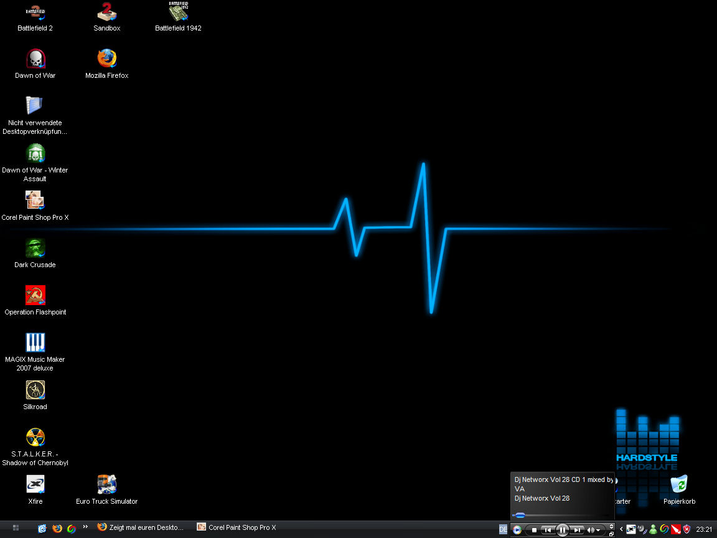The image size is (717, 538).
Task: Launch the Sandbox desktop icon
Action: pos(106,17)
